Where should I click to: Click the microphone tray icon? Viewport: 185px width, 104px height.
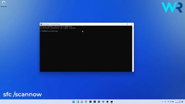(165, 102)
